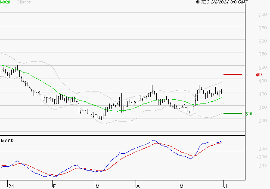This screenshot has width=270, height=189.
Task: Click the second M (May) time marker
Action: (x=181, y=186)
